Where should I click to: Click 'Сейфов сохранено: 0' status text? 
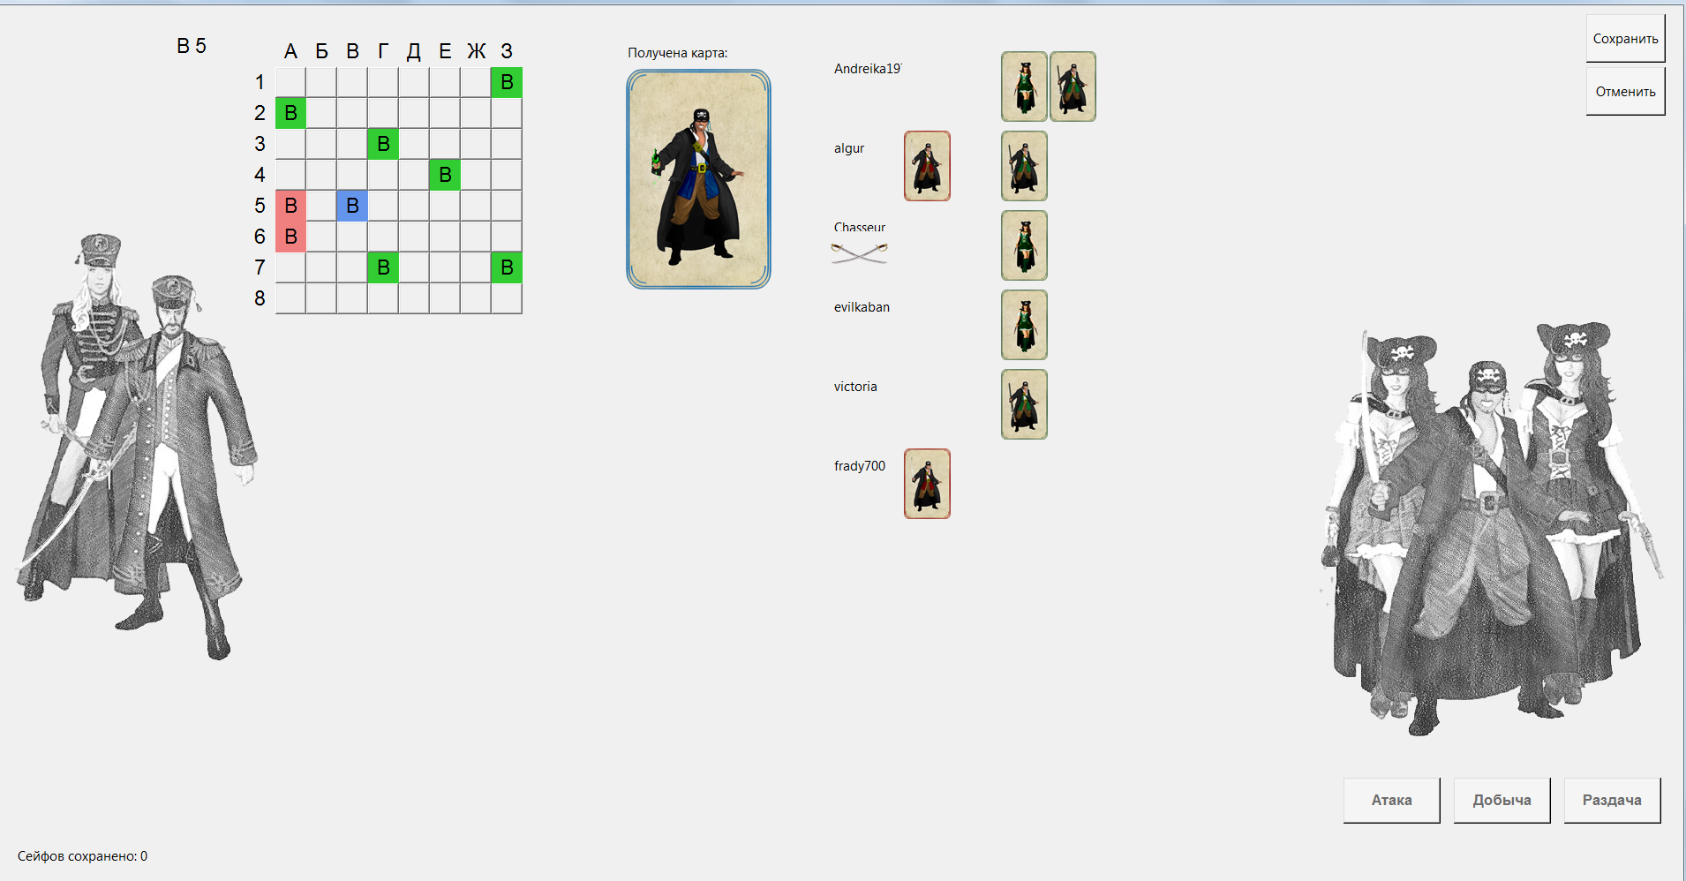[x=82, y=856]
